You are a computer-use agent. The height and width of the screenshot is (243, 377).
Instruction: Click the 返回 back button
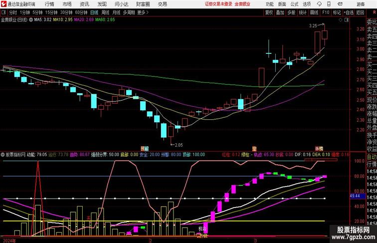click(x=360, y=12)
